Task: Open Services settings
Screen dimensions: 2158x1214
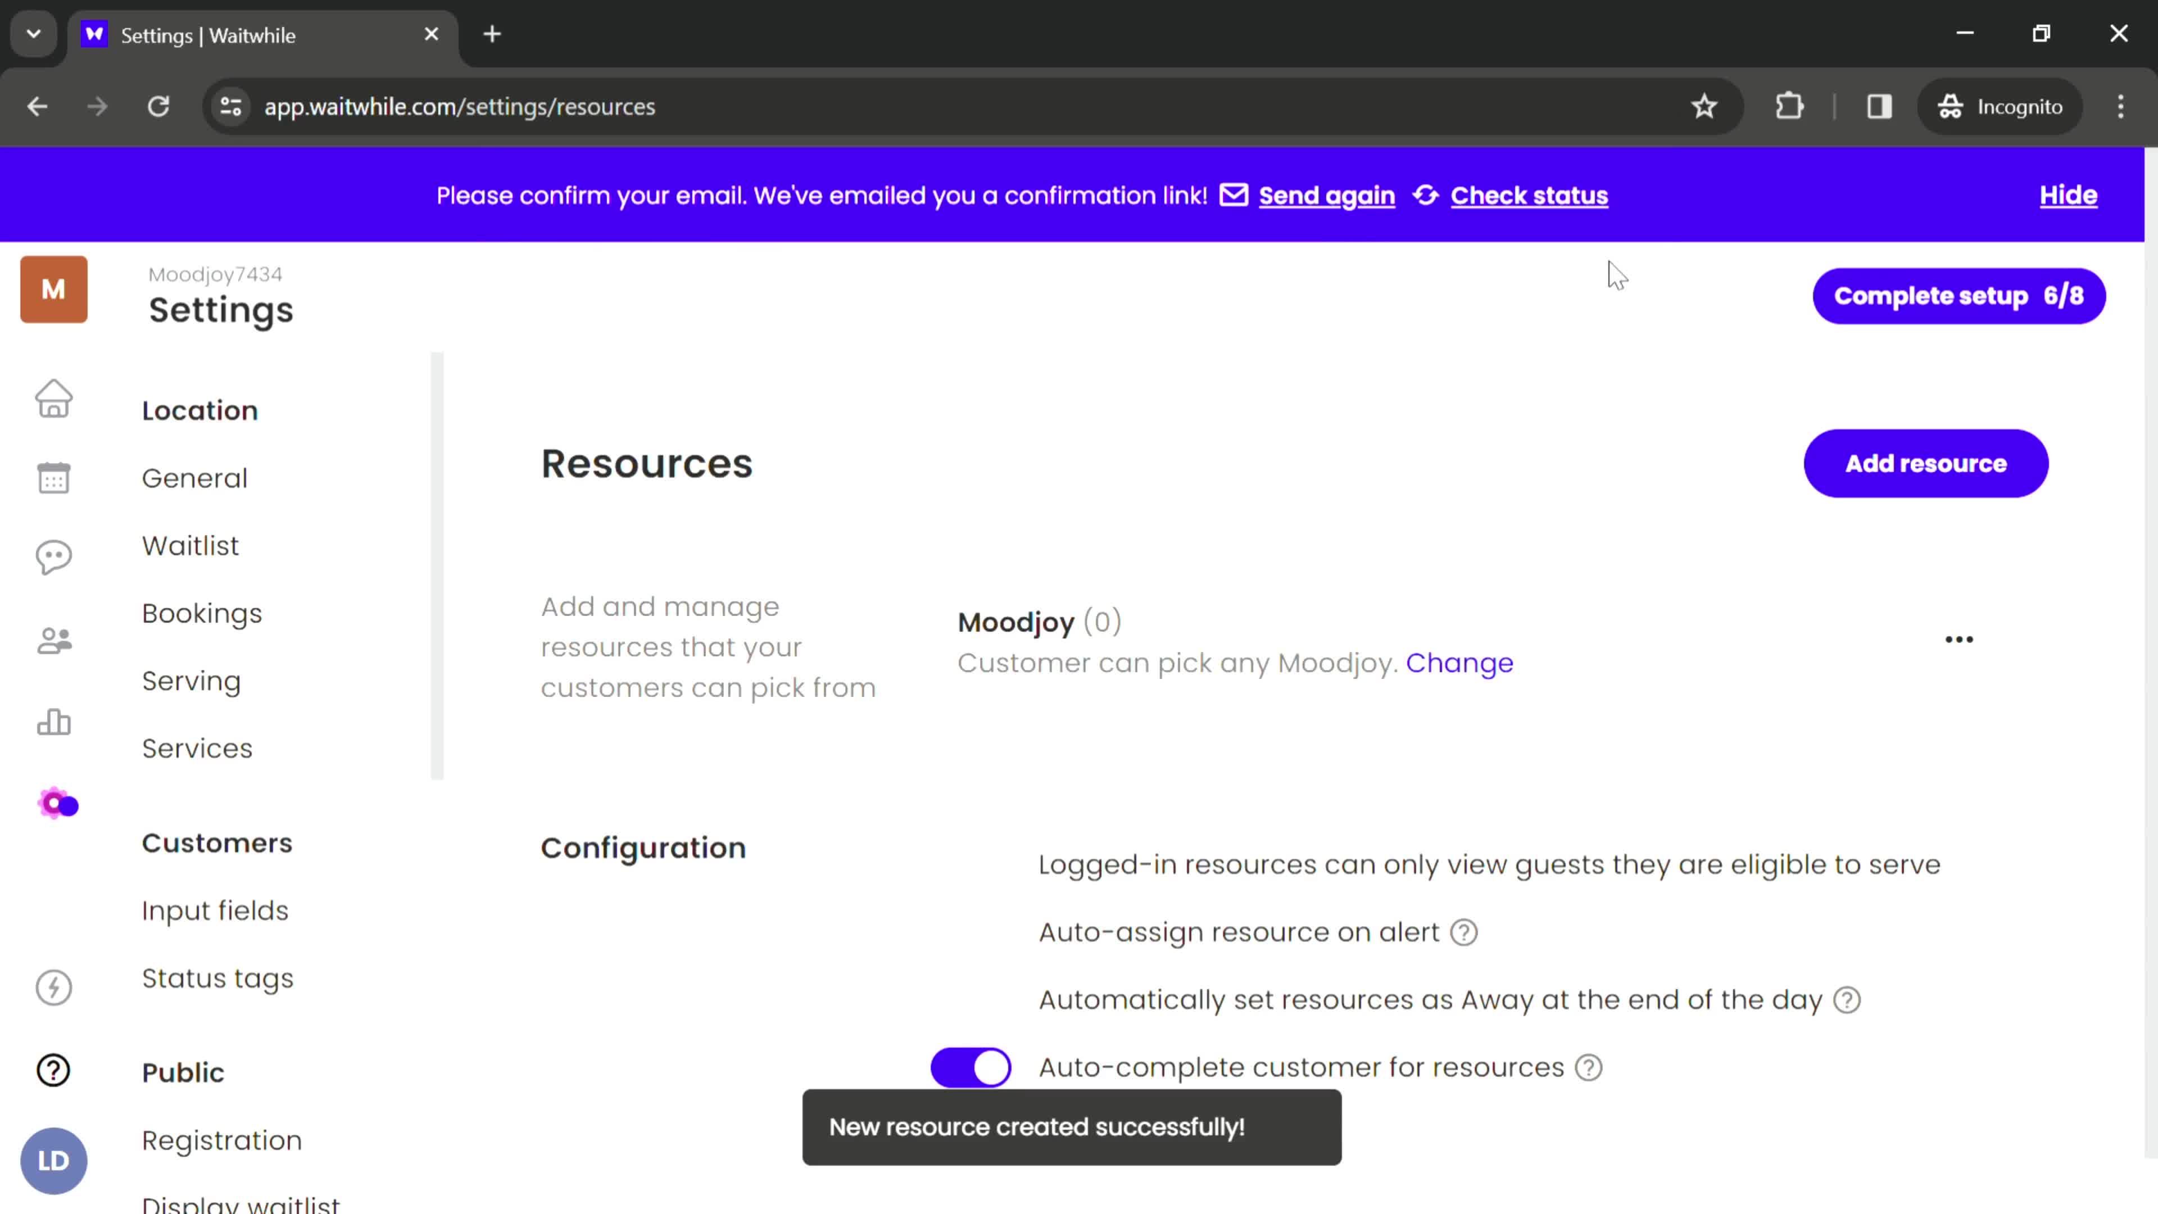Action: point(197,749)
